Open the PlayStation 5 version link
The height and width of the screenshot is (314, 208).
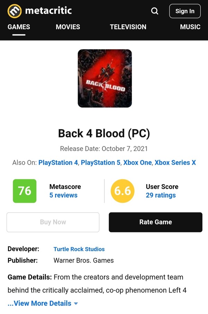(101, 163)
